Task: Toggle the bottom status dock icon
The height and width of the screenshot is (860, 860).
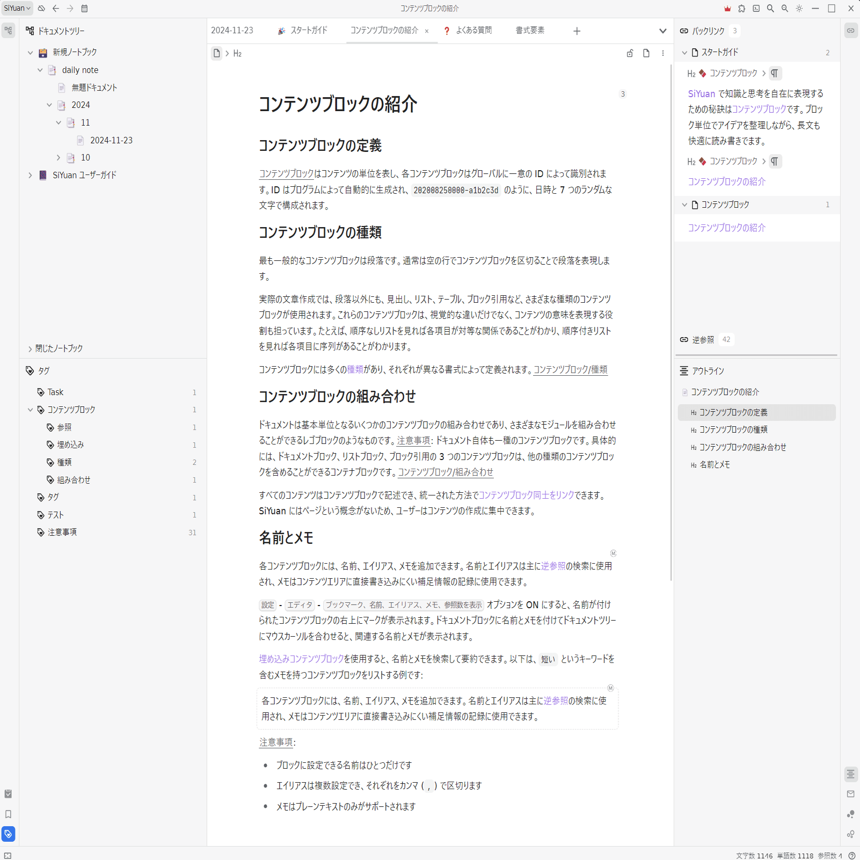Action: [x=8, y=856]
